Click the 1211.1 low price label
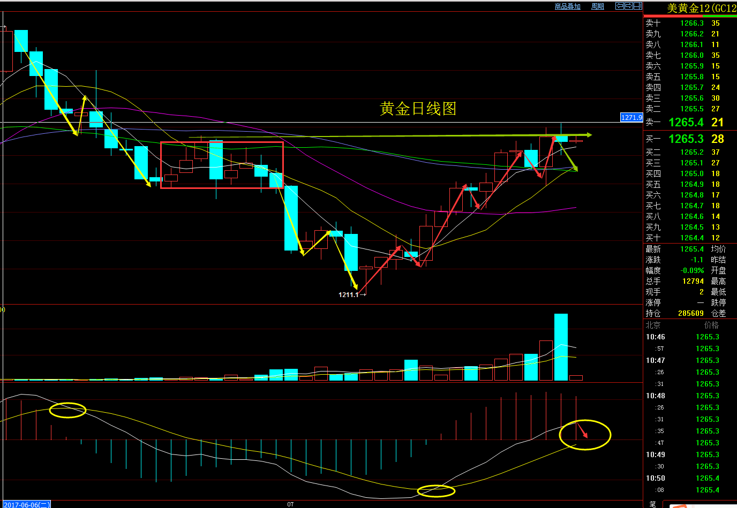 click(348, 294)
